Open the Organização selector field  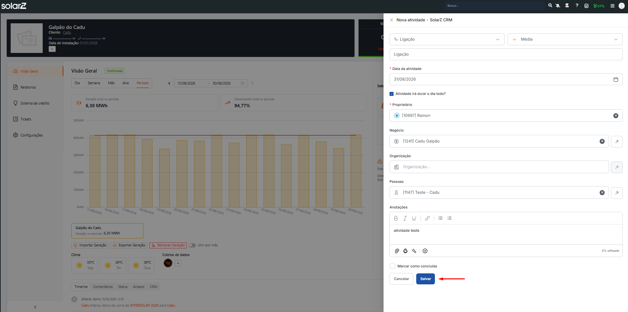(499, 167)
